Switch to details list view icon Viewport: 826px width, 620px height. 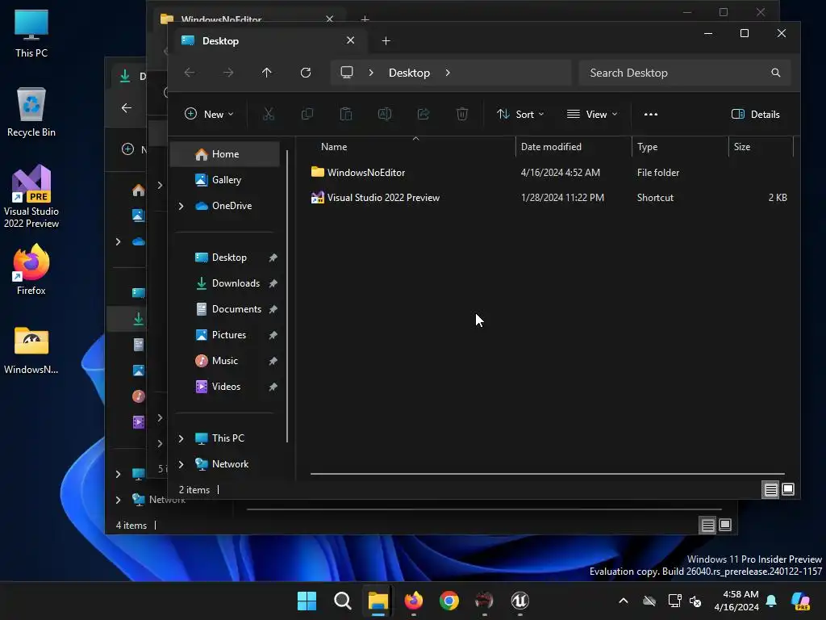click(x=770, y=490)
